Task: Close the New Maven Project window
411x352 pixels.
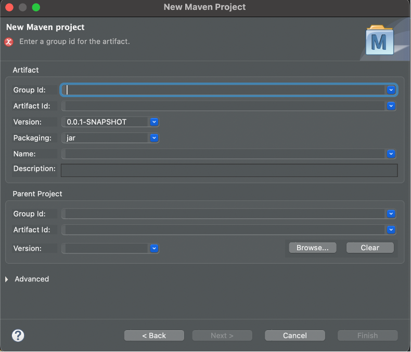Action: coord(9,7)
